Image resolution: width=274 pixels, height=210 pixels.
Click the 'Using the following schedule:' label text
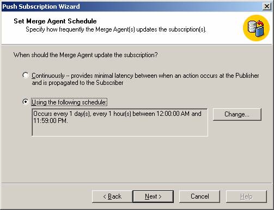pyautogui.click(x=69, y=102)
